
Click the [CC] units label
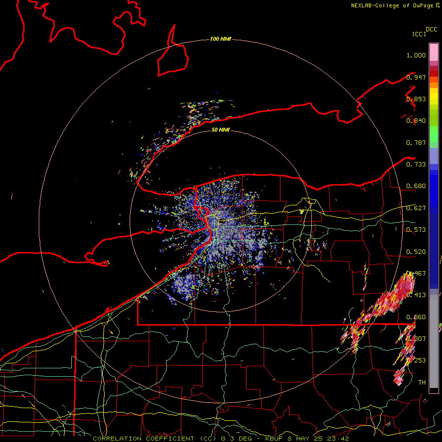pyautogui.click(x=419, y=34)
